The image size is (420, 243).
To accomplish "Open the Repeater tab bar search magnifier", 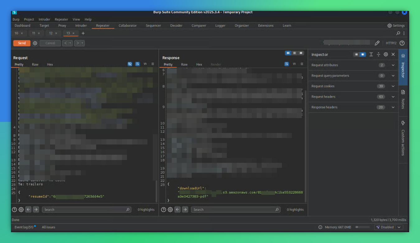I will pos(398,33).
